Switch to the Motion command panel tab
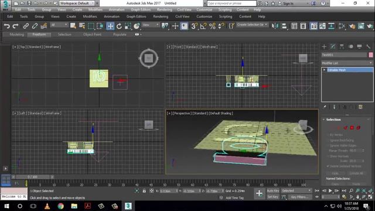Image resolution: width=375 pixels, height=211 pixels. pyautogui.click(x=350, y=46)
